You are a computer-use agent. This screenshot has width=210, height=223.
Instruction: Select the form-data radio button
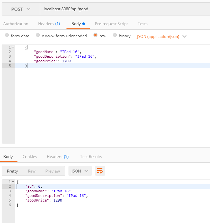click(7, 35)
